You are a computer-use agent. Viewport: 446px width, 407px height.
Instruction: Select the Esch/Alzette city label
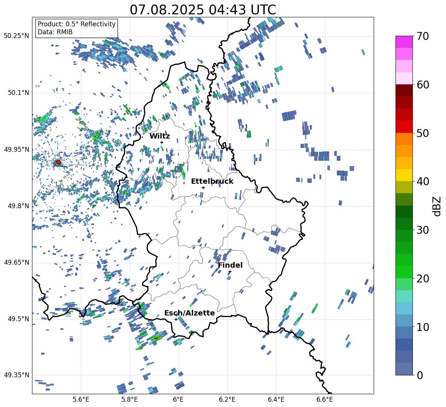click(189, 313)
